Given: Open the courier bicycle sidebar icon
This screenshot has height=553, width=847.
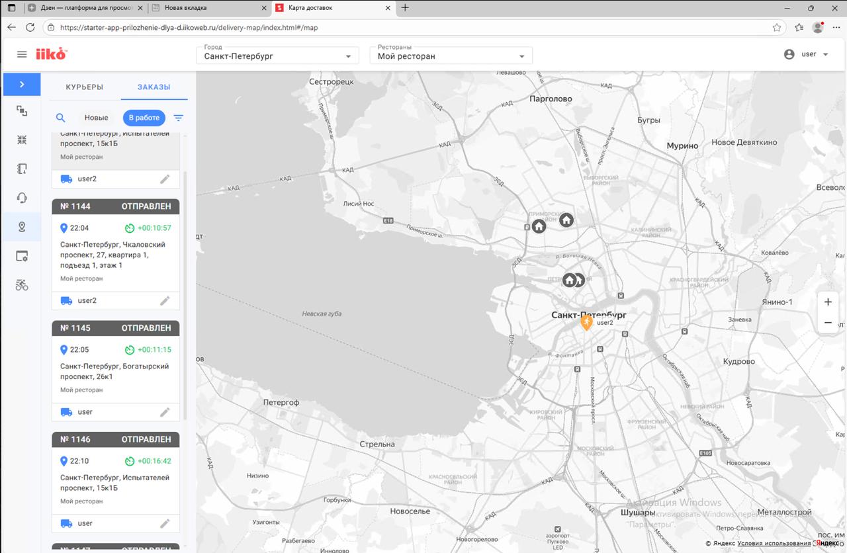Looking at the screenshot, I should point(22,285).
